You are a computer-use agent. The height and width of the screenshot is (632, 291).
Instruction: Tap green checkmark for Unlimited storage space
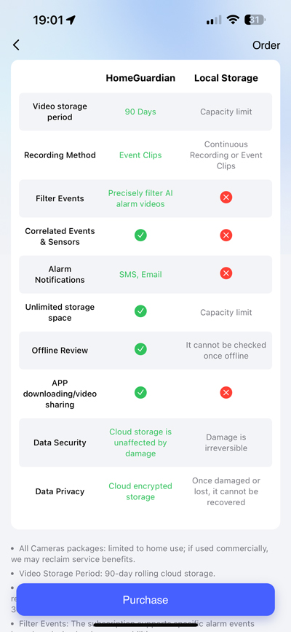(x=140, y=311)
